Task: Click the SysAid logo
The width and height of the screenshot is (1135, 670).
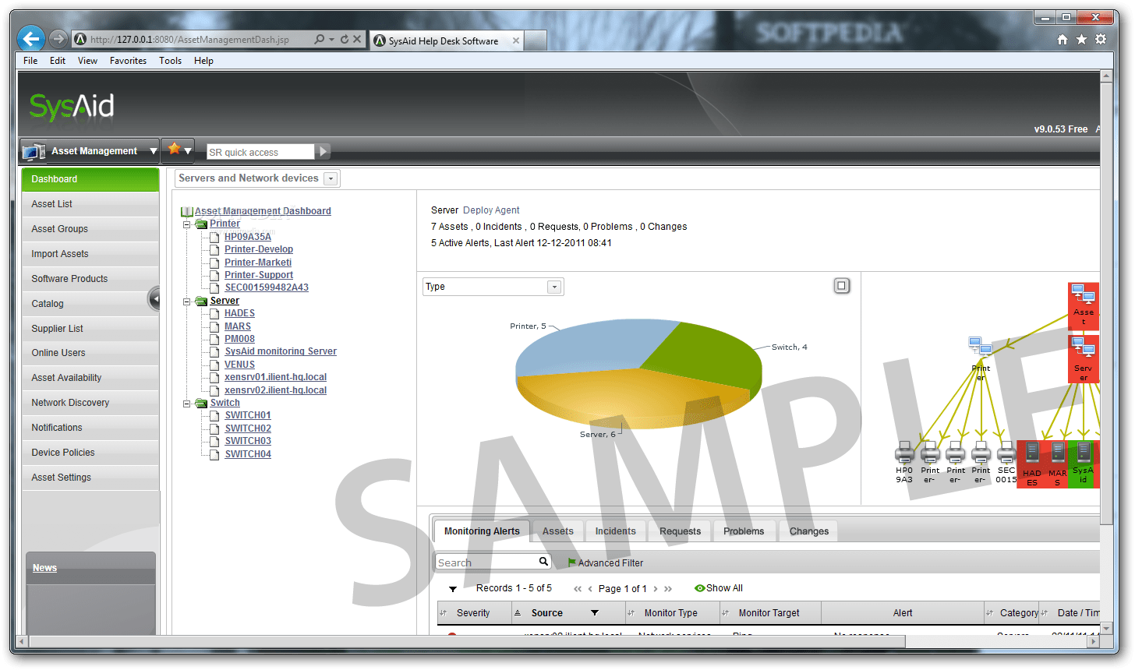Action: click(x=71, y=105)
